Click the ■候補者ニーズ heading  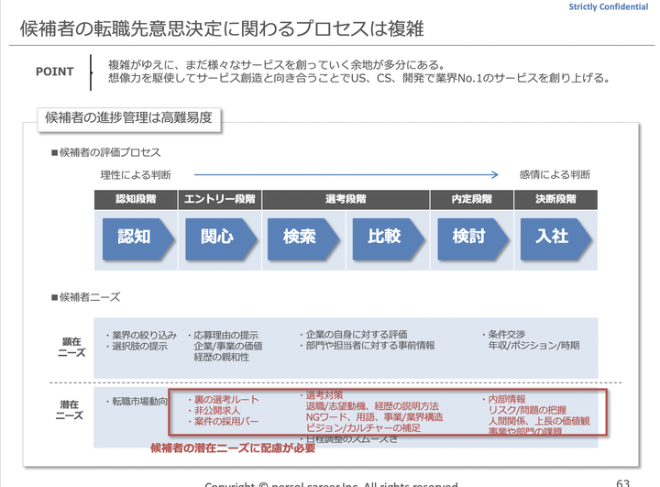click(85, 297)
